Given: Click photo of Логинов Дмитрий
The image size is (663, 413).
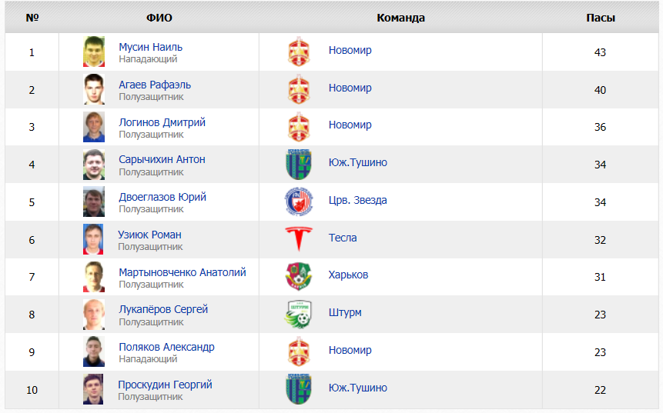Looking at the screenshot, I should (x=94, y=127).
